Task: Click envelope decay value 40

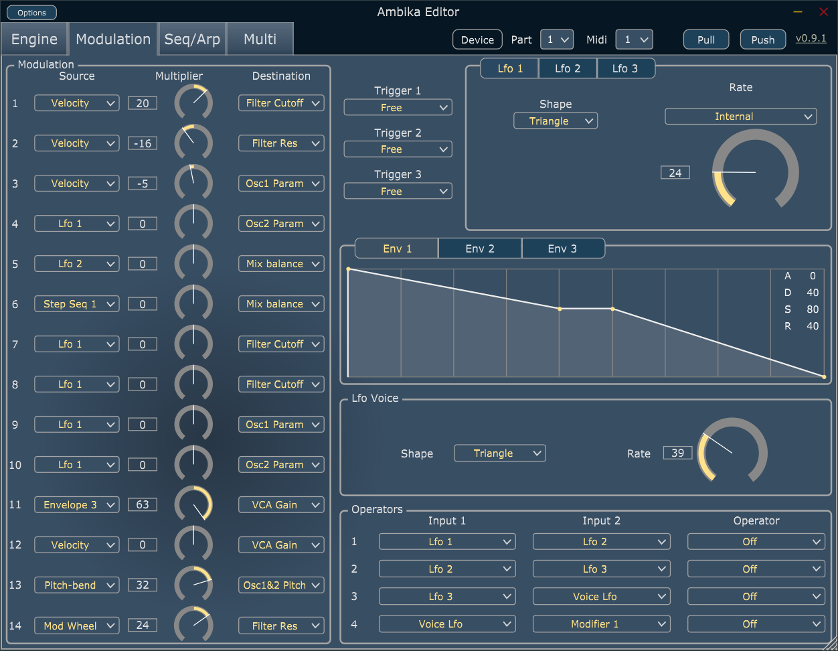Action: click(x=813, y=293)
